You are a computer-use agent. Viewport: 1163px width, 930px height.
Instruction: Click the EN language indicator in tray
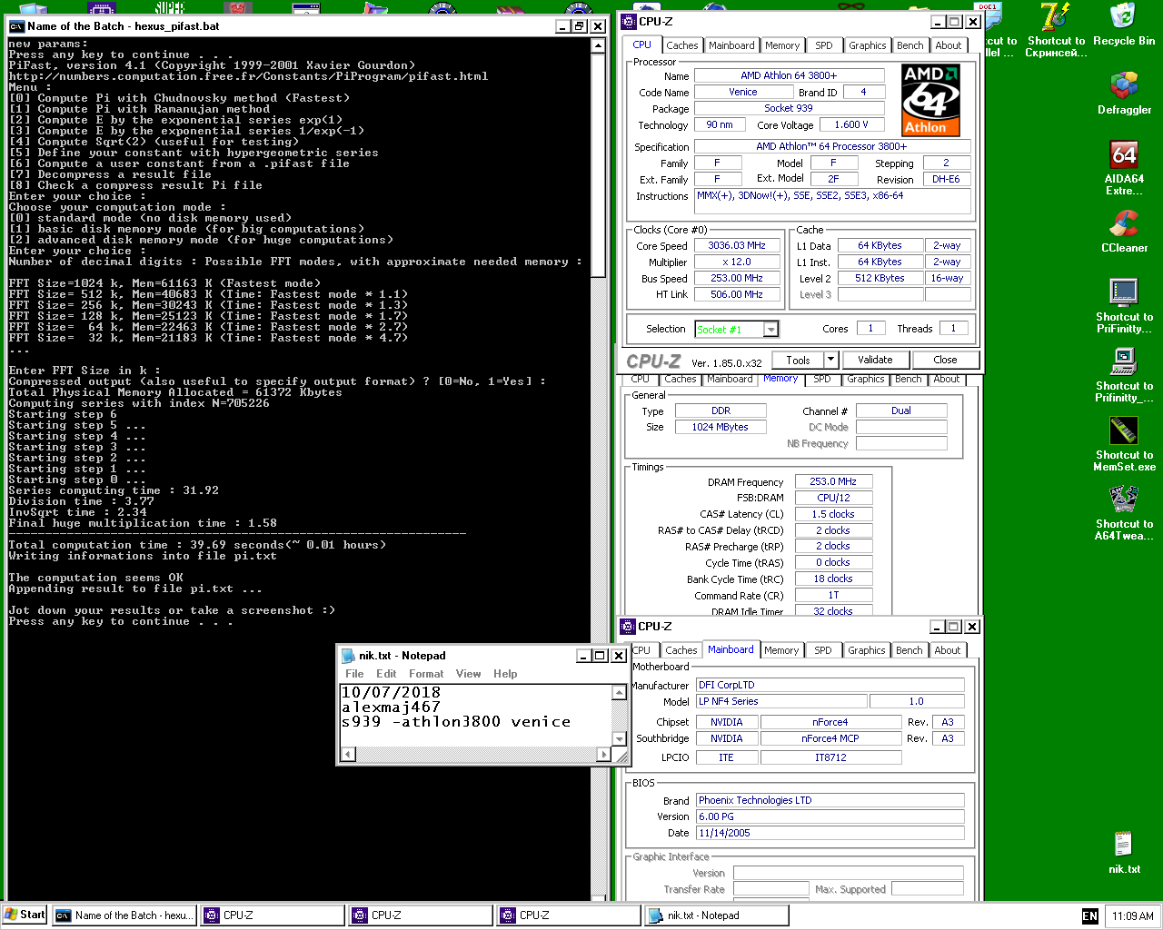pos(1090,916)
